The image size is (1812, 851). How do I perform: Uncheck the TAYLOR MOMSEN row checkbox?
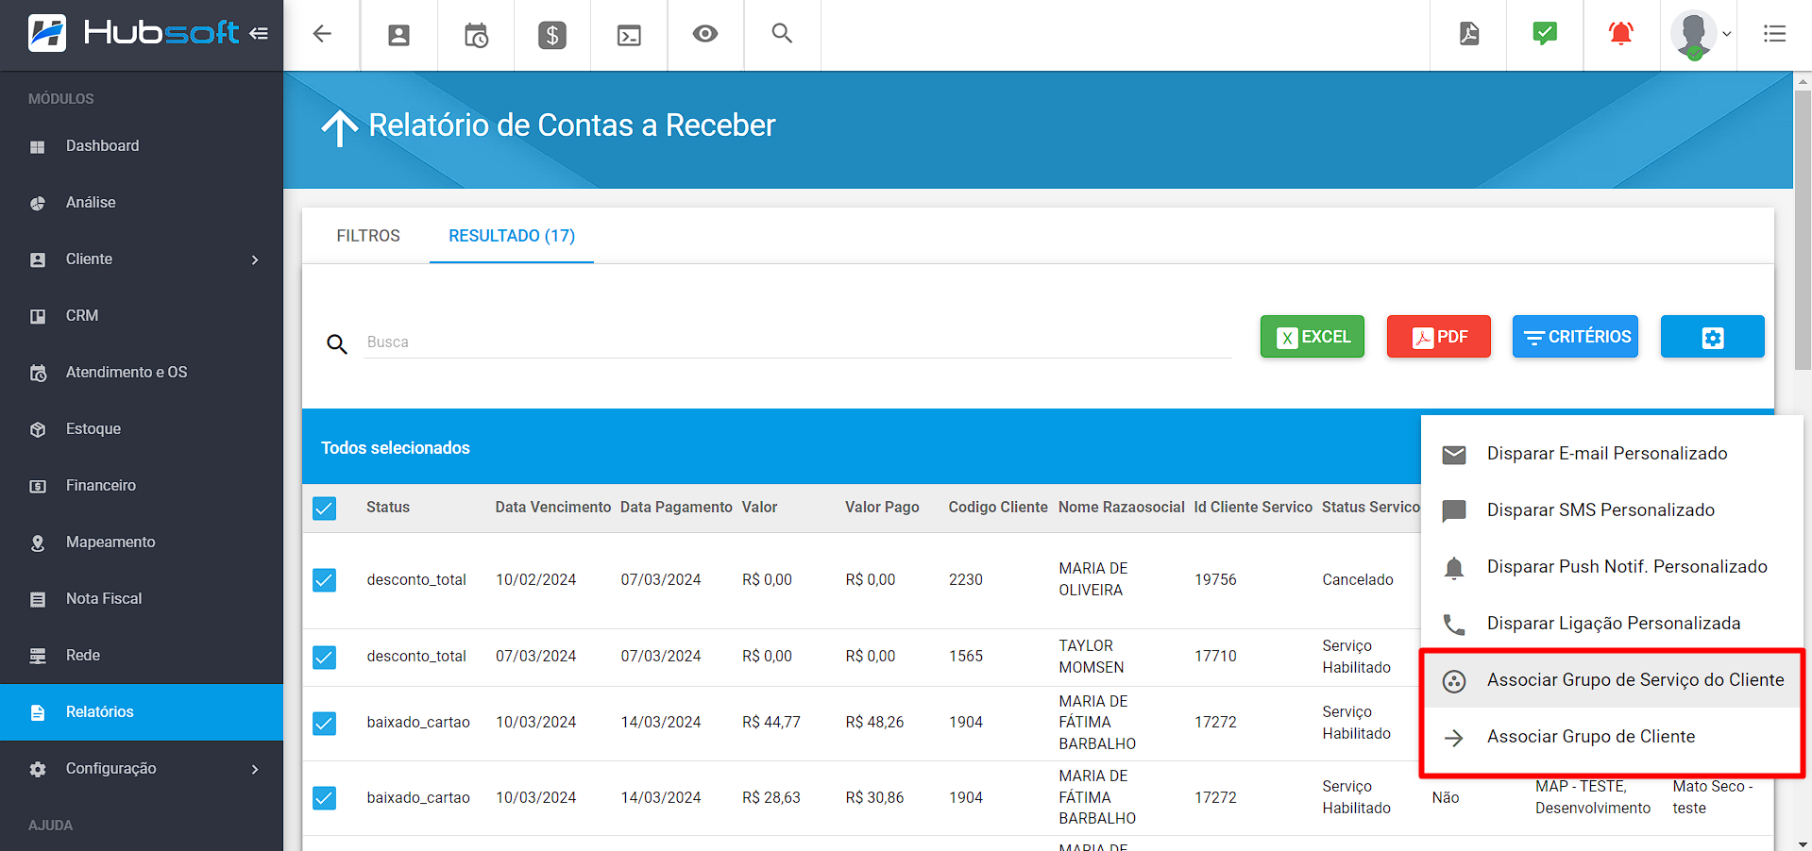pyautogui.click(x=324, y=657)
